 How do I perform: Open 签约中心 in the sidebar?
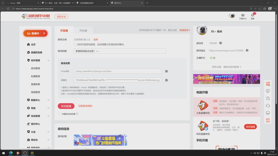33,124
